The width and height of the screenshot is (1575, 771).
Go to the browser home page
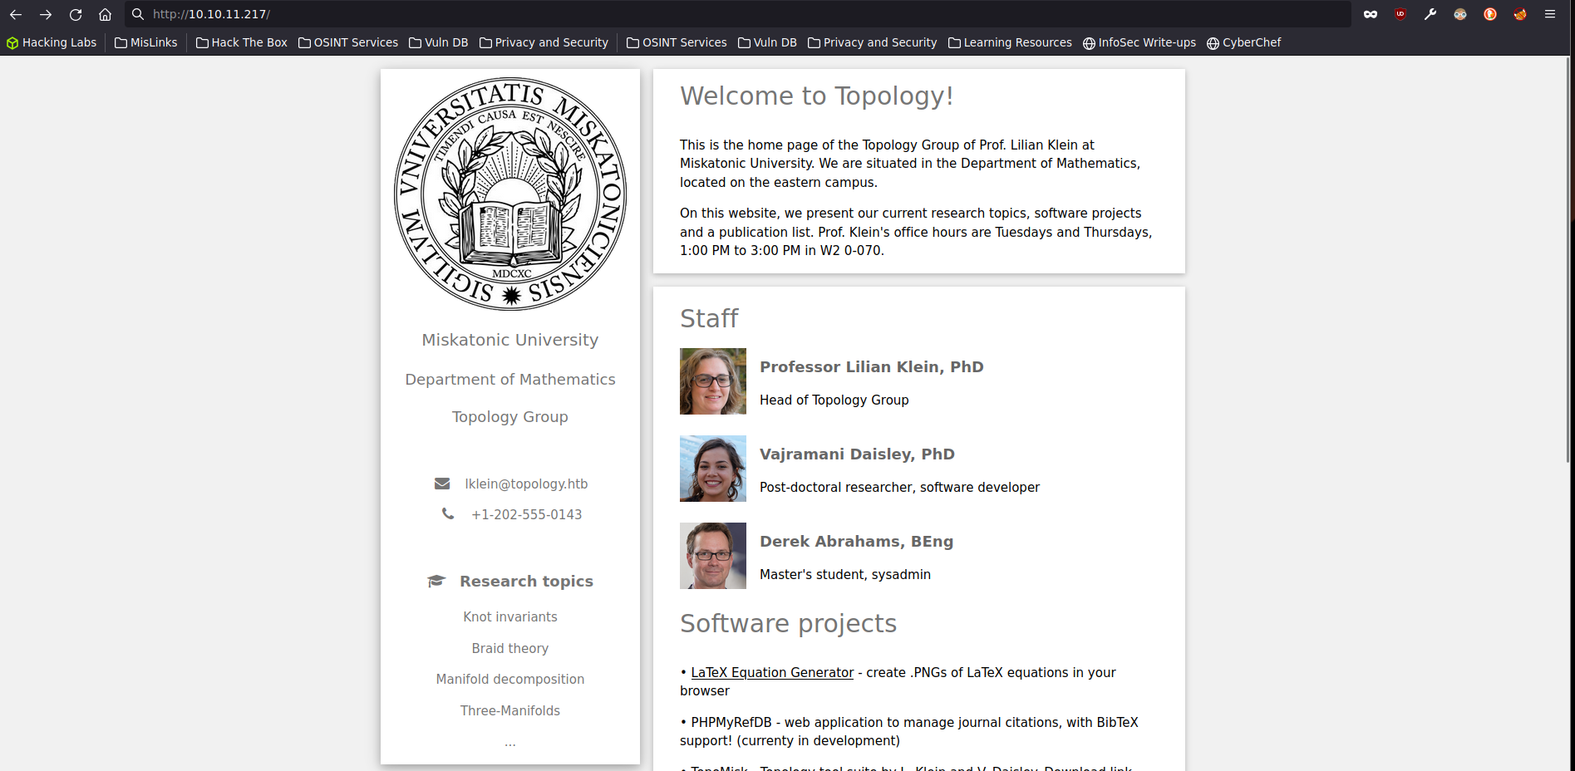[x=105, y=14]
